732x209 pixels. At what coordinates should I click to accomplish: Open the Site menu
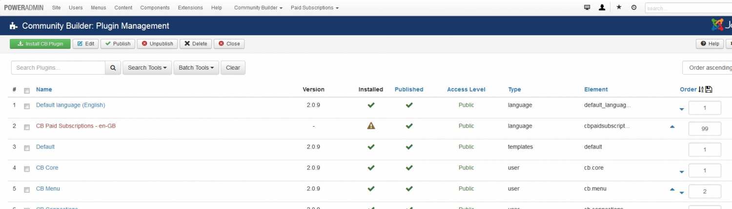(x=57, y=8)
